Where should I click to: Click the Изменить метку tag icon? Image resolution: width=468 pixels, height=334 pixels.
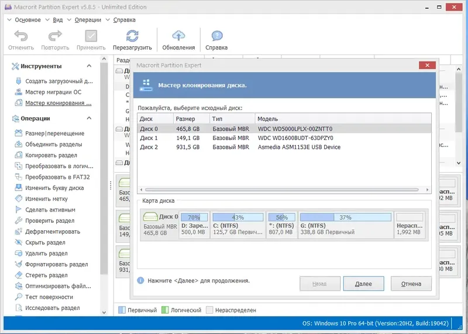[19, 199]
